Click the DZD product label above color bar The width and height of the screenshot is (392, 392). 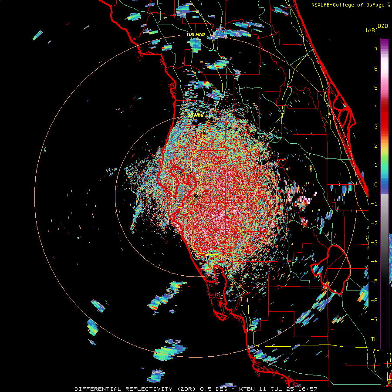(383, 26)
